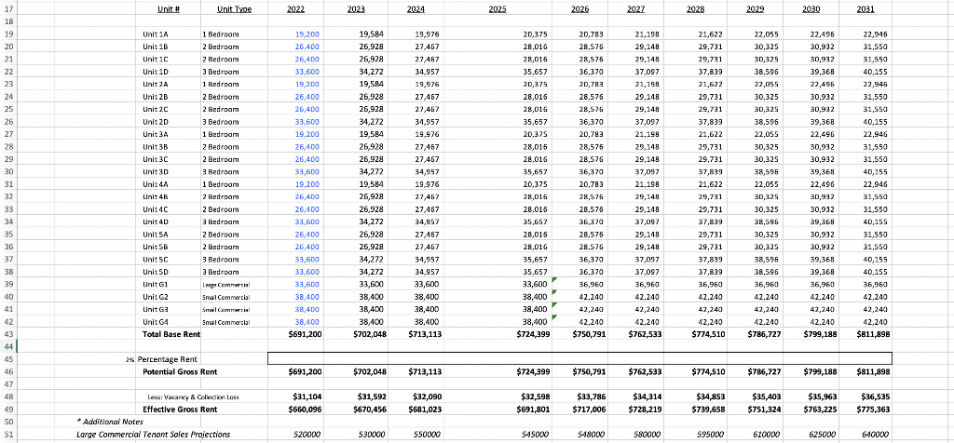Click Unit G2's 2022 rent 38,400
Screen dimensions: 954x443
(307, 297)
